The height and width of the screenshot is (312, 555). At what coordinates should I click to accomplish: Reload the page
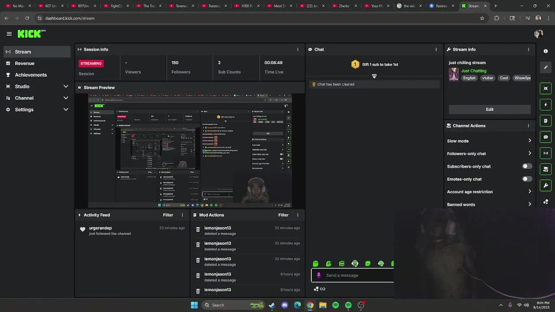pyautogui.click(x=27, y=18)
